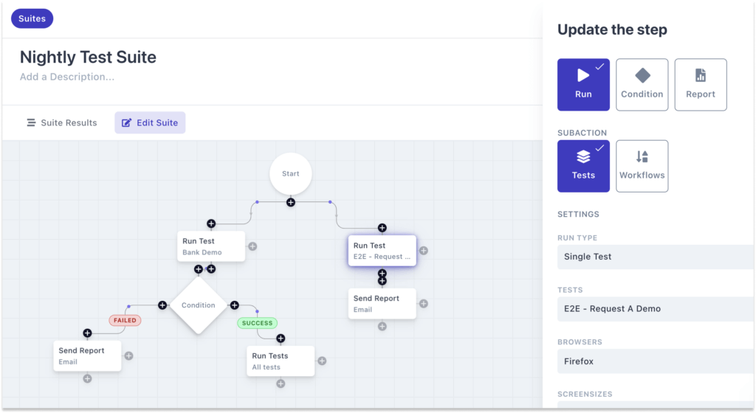Click gray plus beside E2E Run Test node
Viewport: 756px width, 413px height.
coord(424,251)
